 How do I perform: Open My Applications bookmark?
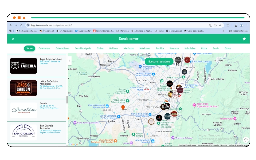(65, 31)
